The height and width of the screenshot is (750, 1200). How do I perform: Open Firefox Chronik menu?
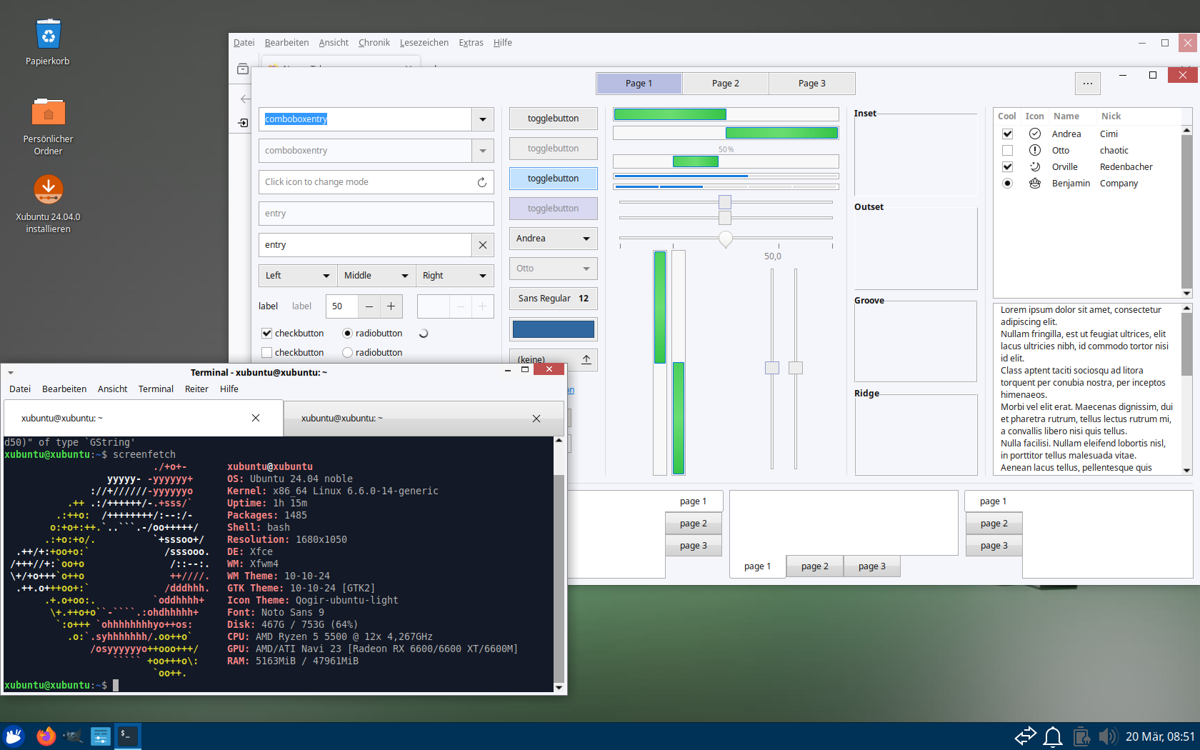pos(374,43)
